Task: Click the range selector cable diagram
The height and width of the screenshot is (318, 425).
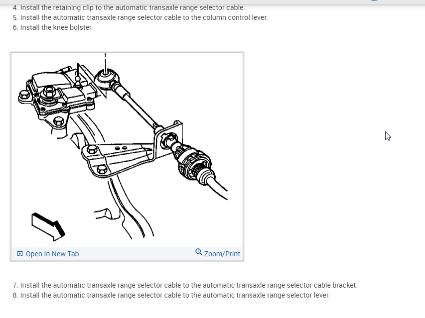Action: coord(127,150)
